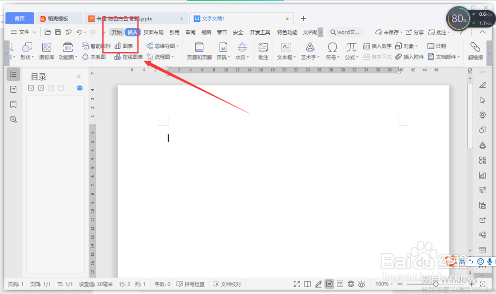Open the chart analysis icon in right sidebar
The image size is (496, 294).
point(483,175)
